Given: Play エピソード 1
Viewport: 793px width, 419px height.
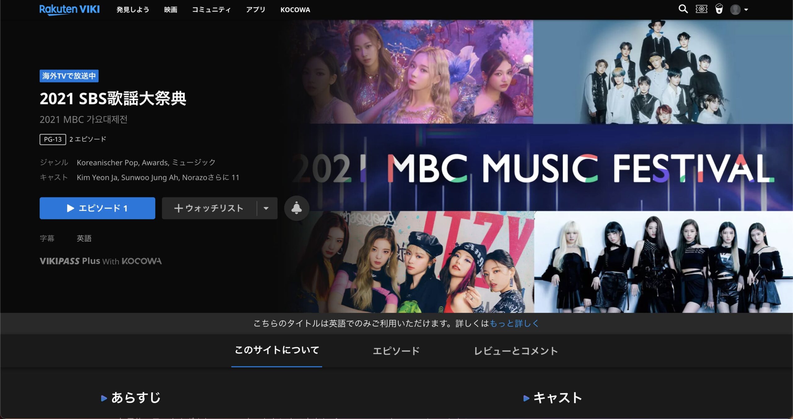Looking at the screenshot, I should pyautogui.click(x=97, y=208).
